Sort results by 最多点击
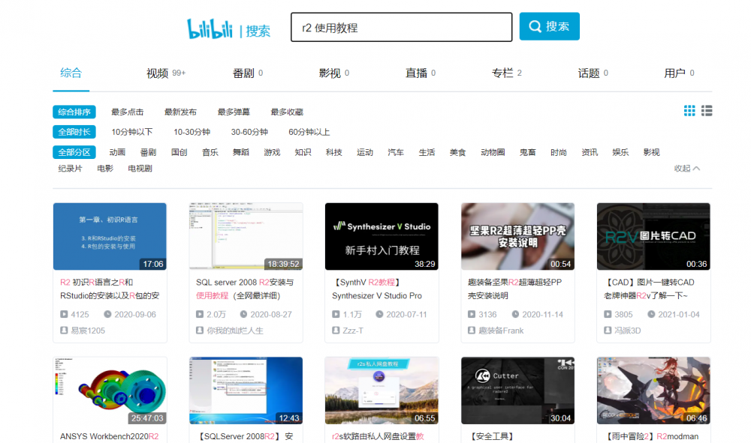This screenshot has height=443, width=751. click(x=128, y=112)
